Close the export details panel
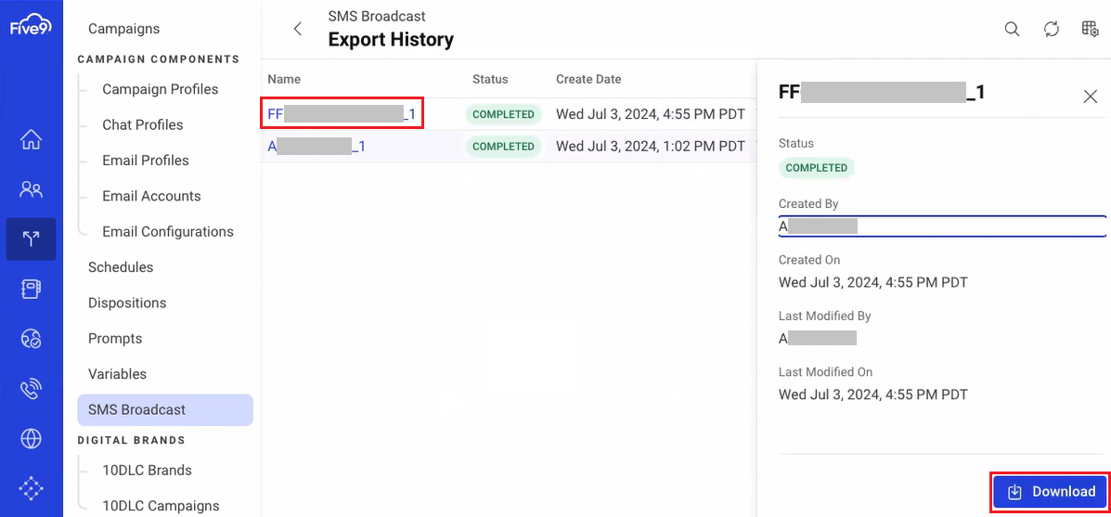This screenshot has width=1111, height=517. coord(1090,97)
